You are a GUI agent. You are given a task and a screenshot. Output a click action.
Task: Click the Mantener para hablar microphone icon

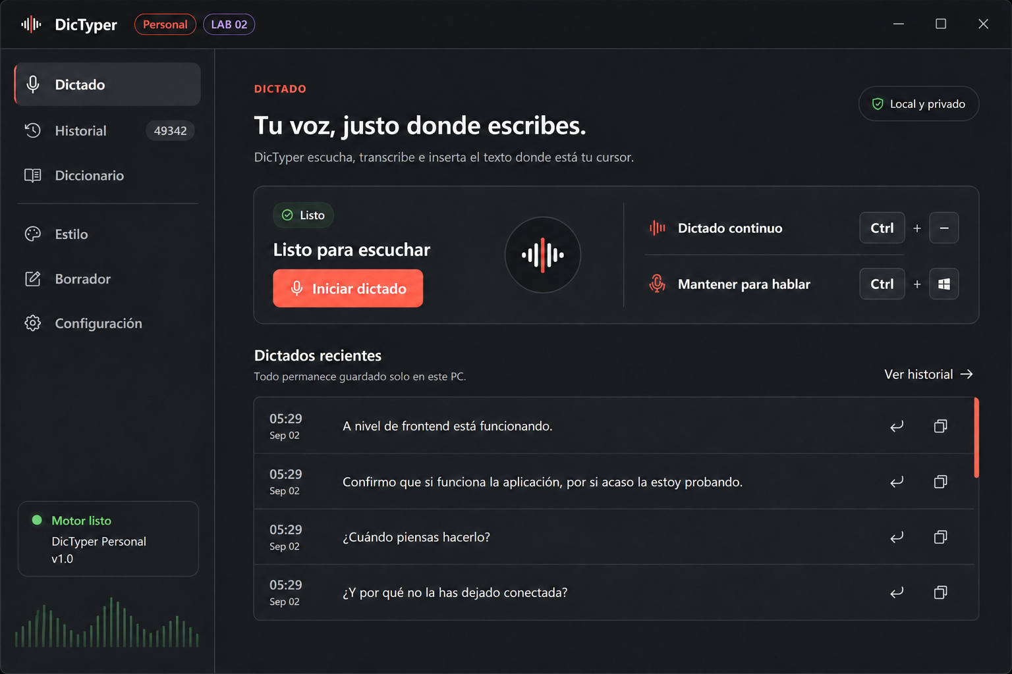657,284
